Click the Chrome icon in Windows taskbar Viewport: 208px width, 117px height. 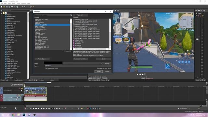(13, 115)
